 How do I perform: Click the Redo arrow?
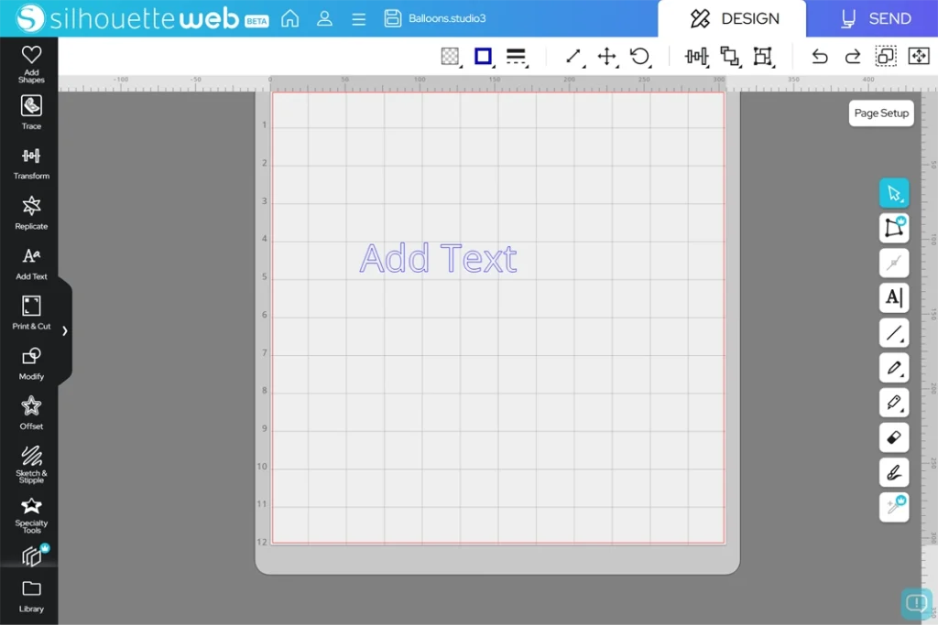click(x=853, y=57)
